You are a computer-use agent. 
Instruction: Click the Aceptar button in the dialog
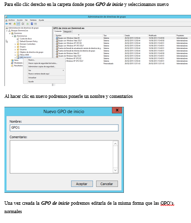pos(82,184)
